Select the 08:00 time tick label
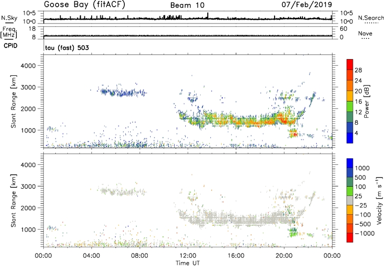 coord(140,256)
